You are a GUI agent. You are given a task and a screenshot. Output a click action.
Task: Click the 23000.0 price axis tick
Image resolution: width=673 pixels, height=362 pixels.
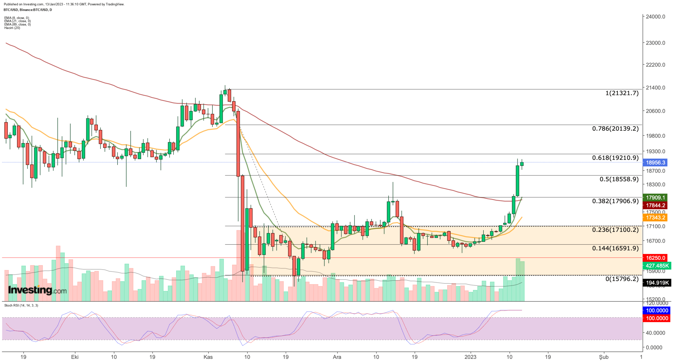coord(655,43)
